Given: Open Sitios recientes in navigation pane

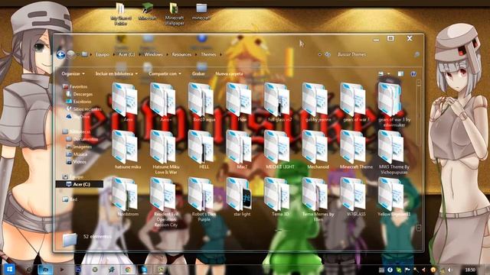Looking at the screenshot, I should coord(83,109).
